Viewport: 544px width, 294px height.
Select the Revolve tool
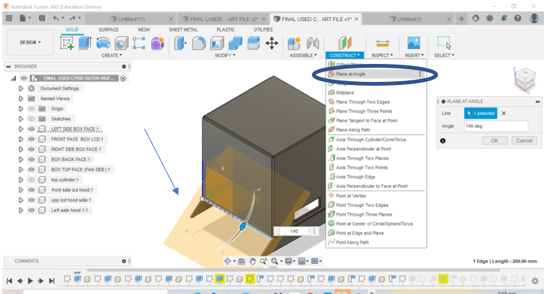pos(103,44)
